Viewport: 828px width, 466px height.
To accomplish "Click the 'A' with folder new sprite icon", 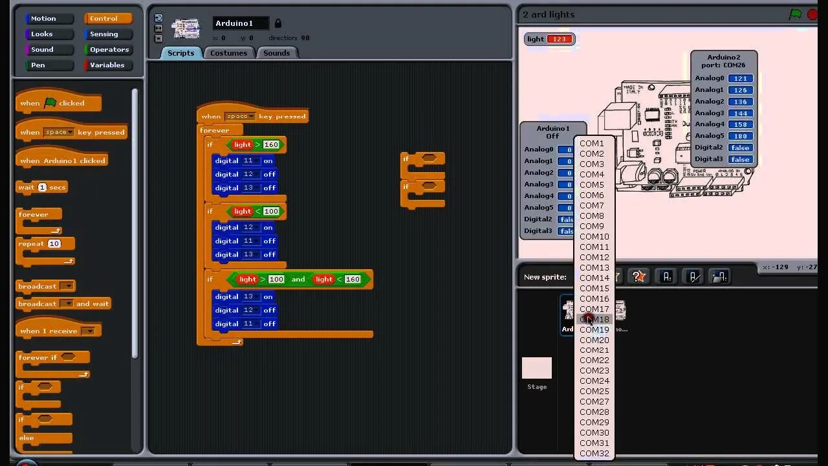I will point(719,277).
